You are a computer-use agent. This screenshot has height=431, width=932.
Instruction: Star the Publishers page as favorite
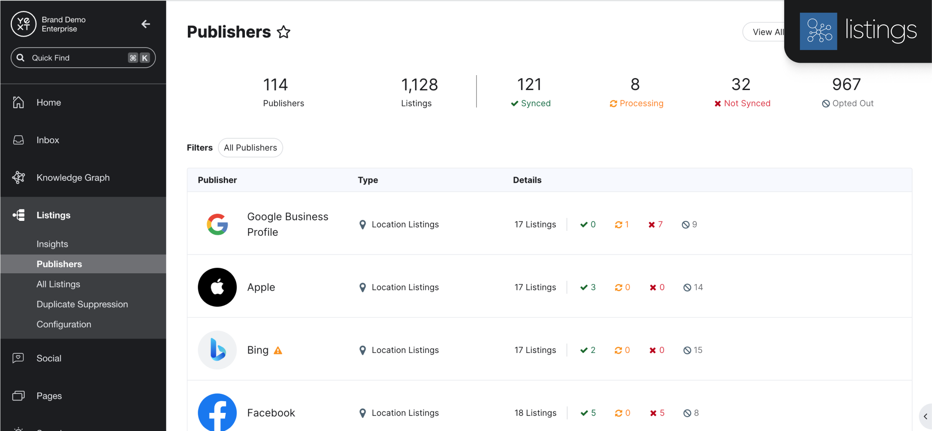tap(284, 32)
